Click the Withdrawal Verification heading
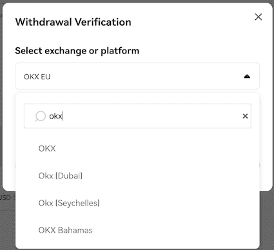274x250 pixels. (73, 22)
